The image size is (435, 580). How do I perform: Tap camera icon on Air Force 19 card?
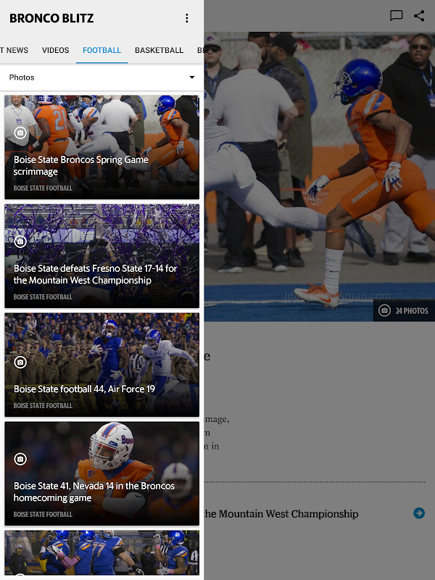(20, 362)
